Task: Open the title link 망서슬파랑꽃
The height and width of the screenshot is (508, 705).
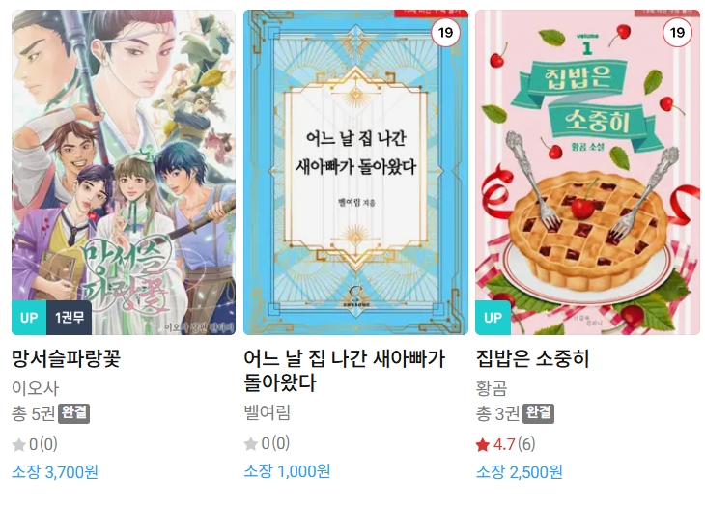Action: coord(66,358)
